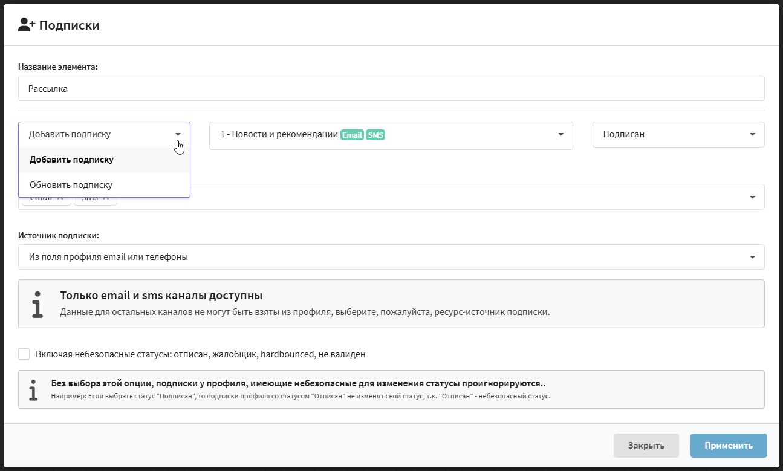Click the Только email и sms heading
Screen dimensions: 783x471
point(161,296)
